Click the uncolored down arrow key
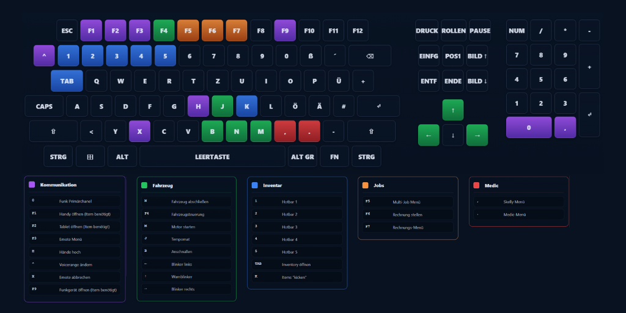The height and width of the screenshot is (313, 626). click(452, 135)
